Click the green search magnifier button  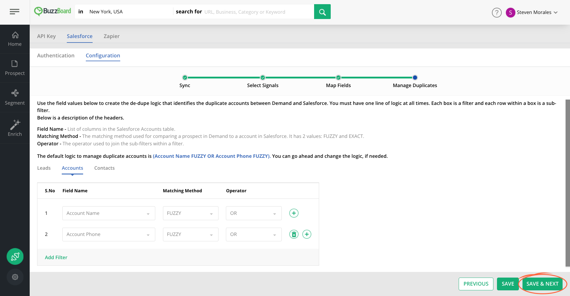(322, 12)
